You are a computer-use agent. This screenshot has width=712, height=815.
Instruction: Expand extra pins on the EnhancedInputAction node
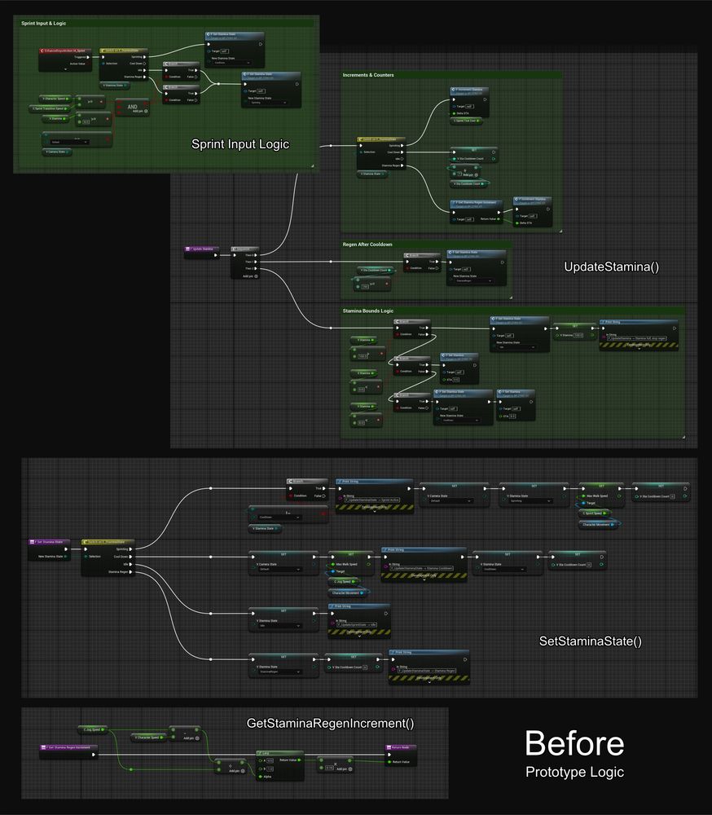(65, 69)
